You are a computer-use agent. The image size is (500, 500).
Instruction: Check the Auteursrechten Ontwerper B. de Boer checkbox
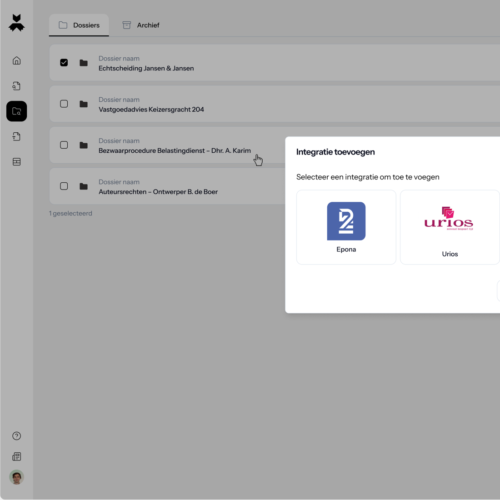(64, 186)
